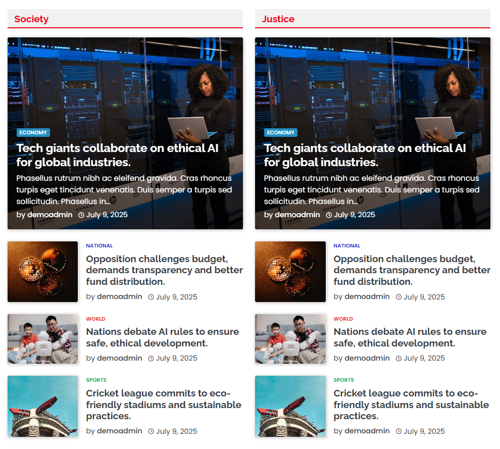Click clock icon beside Society Nations debate date
This screenshot has height=449, width=500.
(151, 359)
